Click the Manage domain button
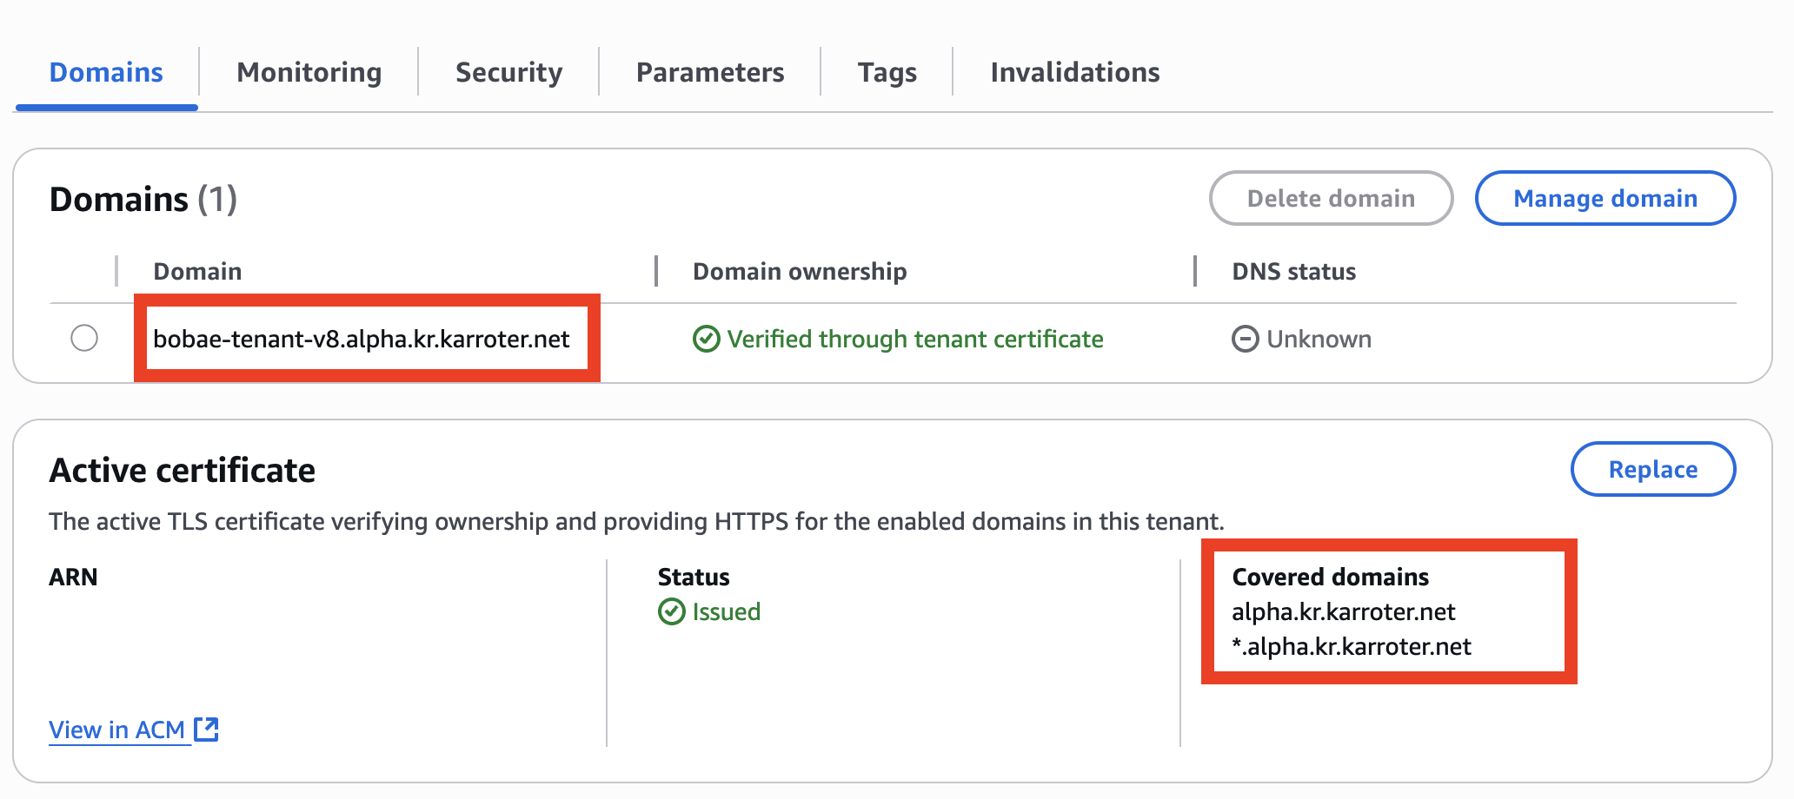The width and height of the screenshot is (1794, 799). (x=1605, y=198)
